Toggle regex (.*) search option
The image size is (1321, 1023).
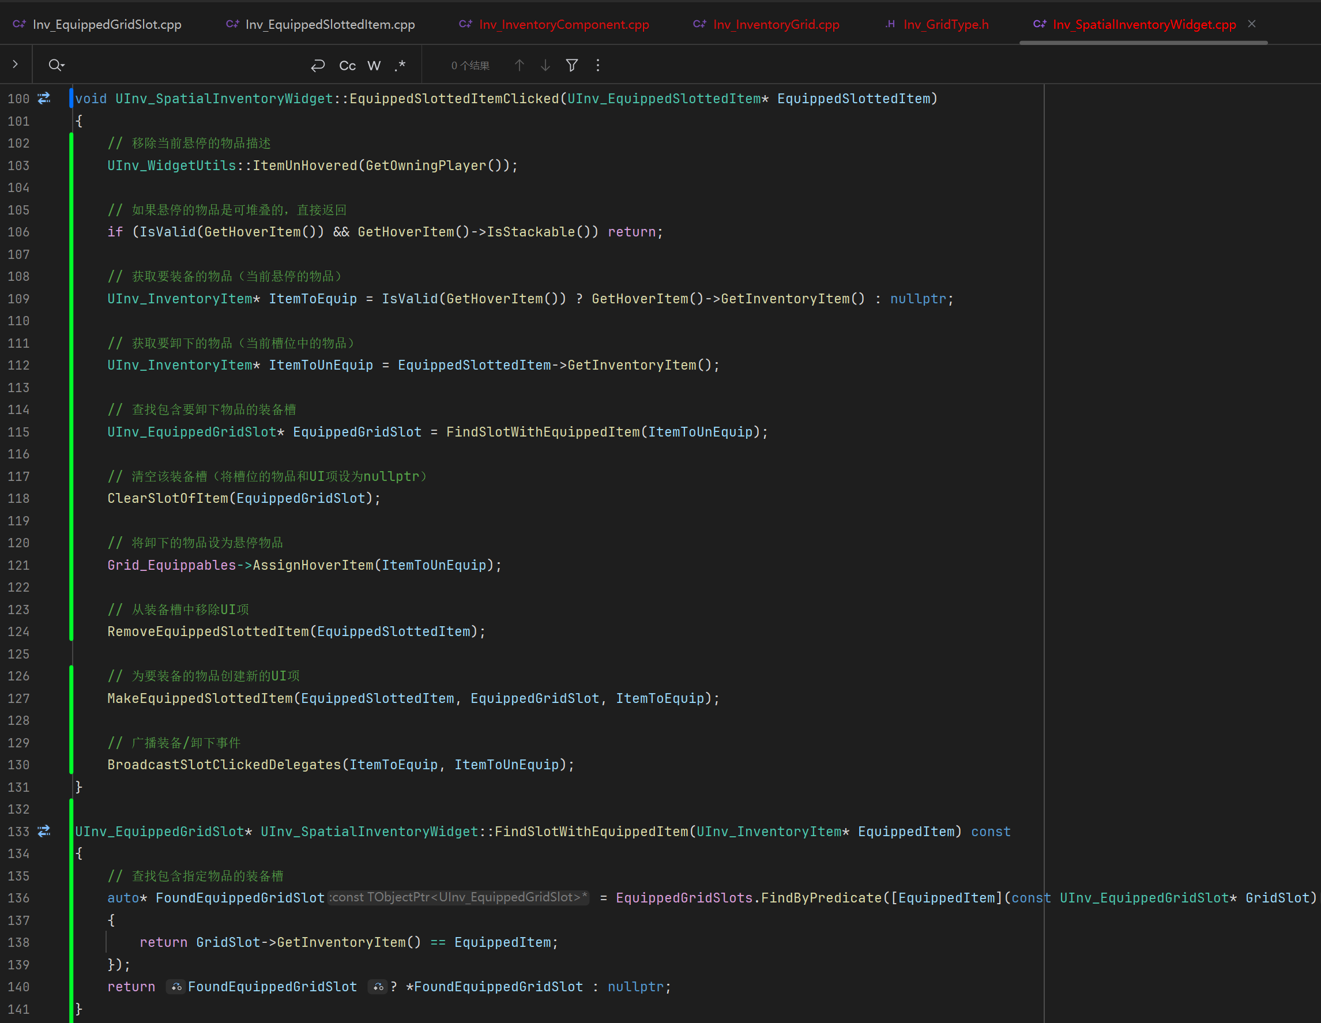[400, 65]
